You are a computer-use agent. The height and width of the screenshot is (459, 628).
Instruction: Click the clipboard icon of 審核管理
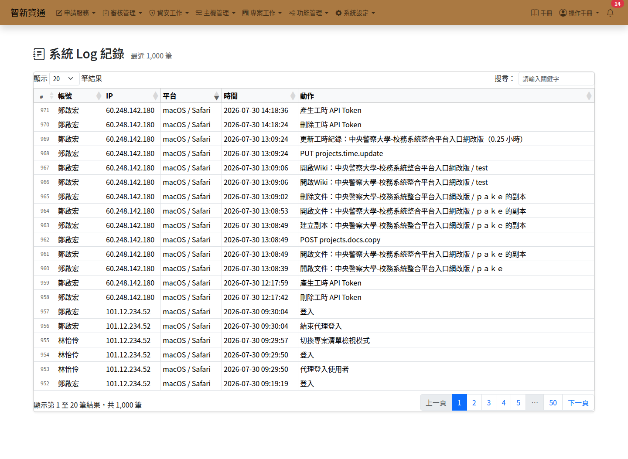pyautogui.click(x=106, y=13)
